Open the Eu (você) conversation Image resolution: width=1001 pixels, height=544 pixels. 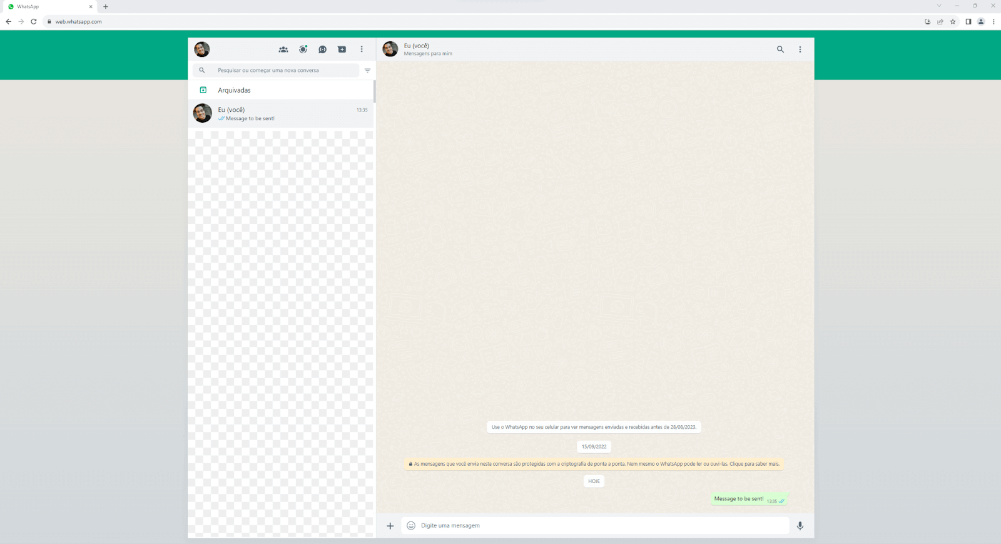click(x=280, y=114)
